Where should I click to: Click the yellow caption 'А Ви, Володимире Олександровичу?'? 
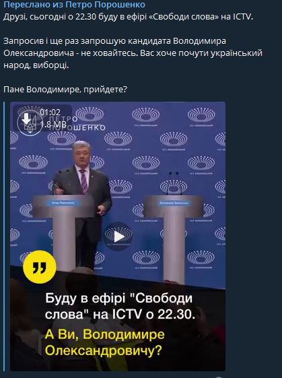105,342
